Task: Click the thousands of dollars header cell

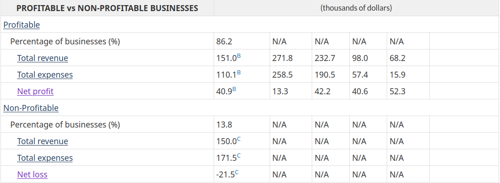Action: coord(356,8)
